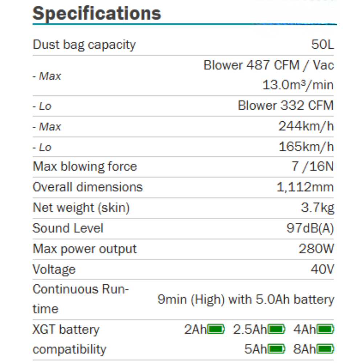This screenshot has height=363, width=363.
Task: Click the 244km/h max speed value
Action: click(x=306, y=126)
